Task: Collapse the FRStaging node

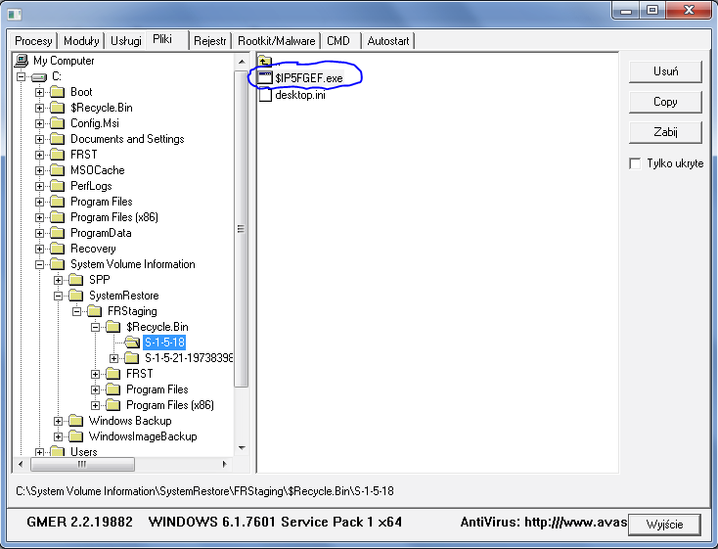Action: pos(77,311)
